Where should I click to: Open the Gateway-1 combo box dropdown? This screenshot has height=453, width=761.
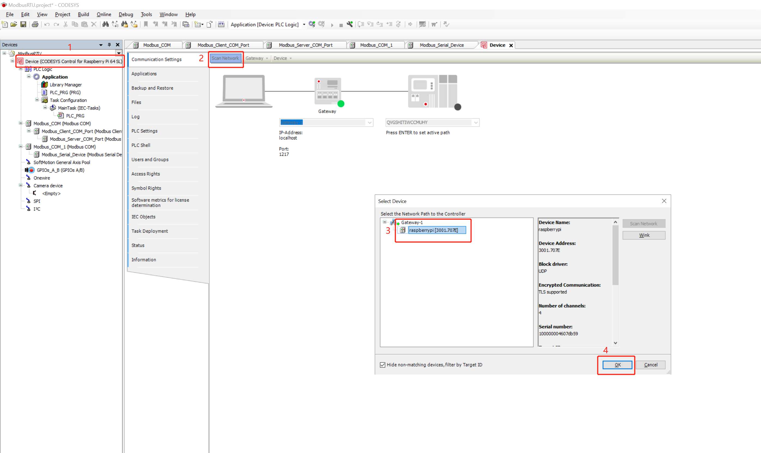pyautogui.click(x=370, y=123)
